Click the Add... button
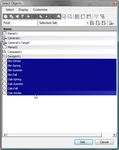Viewport: 119px width, 150px height. [x=84, y=142]
